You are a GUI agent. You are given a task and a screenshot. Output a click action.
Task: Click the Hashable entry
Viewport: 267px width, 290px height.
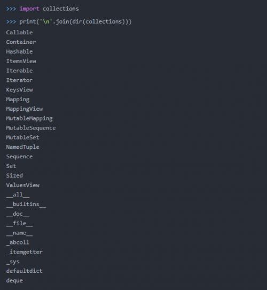(19, 51)
